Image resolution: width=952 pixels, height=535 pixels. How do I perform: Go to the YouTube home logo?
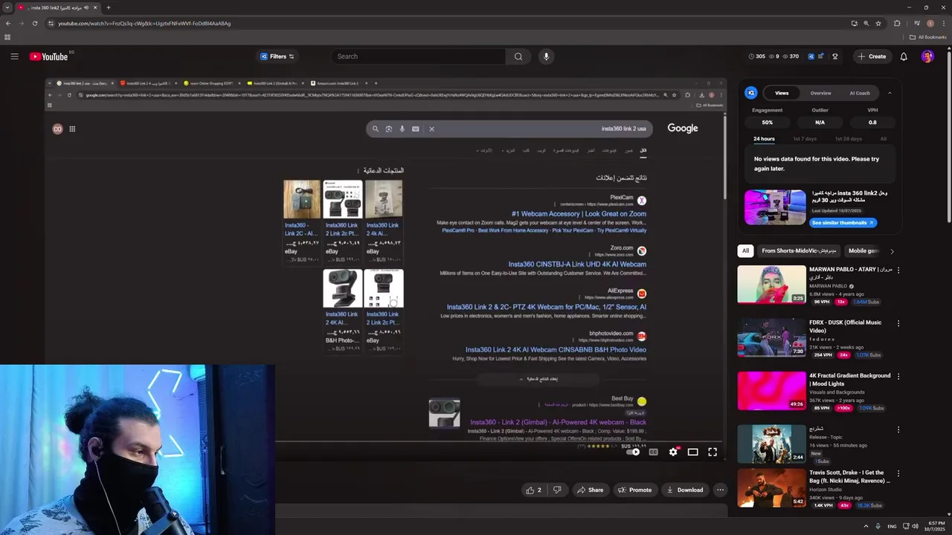49,56
